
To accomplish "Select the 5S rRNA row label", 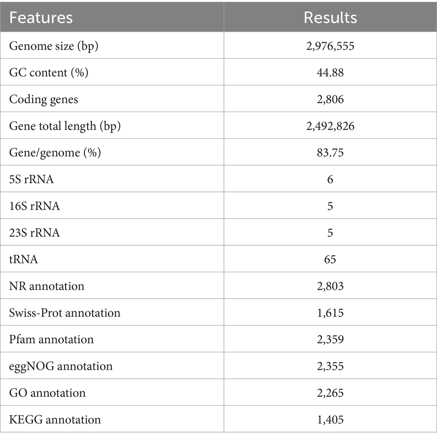I will pyautogui.click(x=32, y=179).
